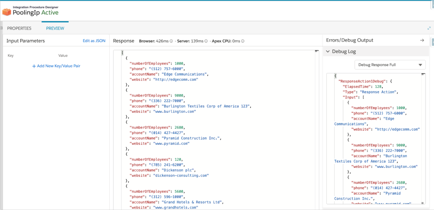Click the value 5600 in the Response panel

179,191
